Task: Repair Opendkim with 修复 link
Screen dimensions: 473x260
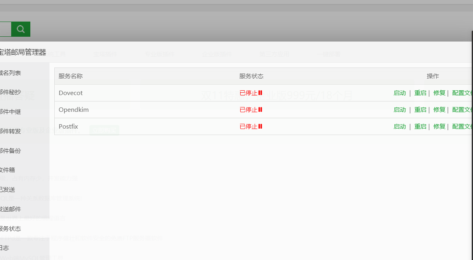Action: point(439,109)
